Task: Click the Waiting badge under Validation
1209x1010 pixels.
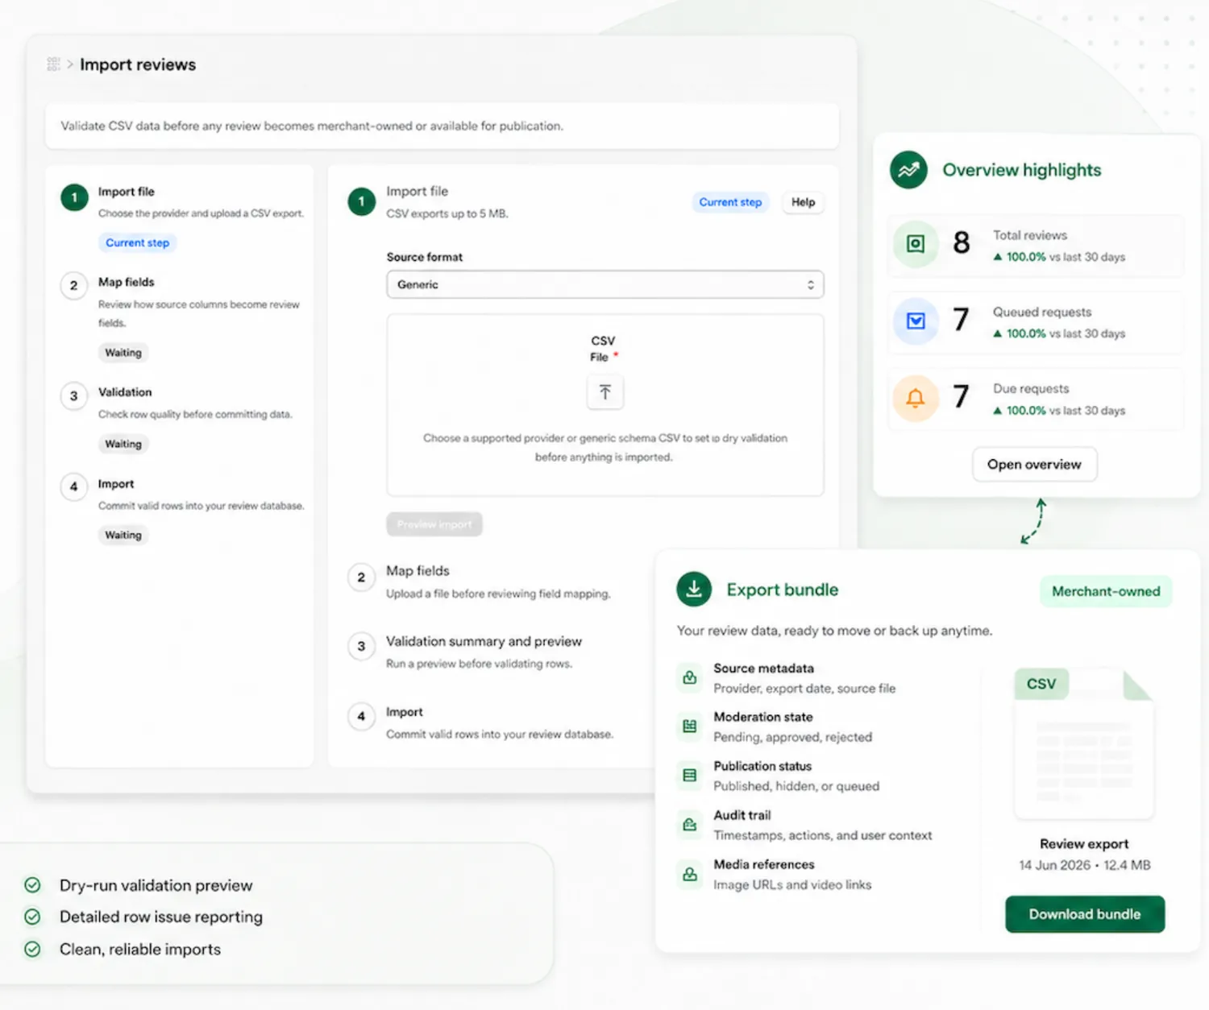Action: click(123, 444)
